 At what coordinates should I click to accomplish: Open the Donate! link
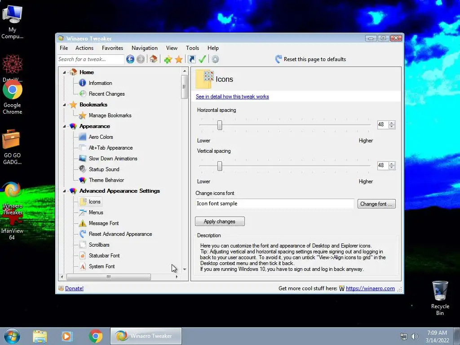pos(74,288)
